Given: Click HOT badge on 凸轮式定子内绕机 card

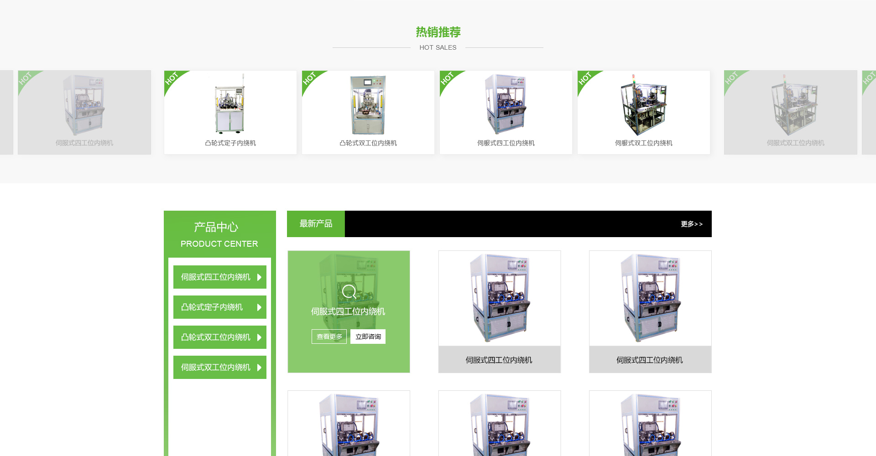Looking at the screenshot, I should (172, 78).
